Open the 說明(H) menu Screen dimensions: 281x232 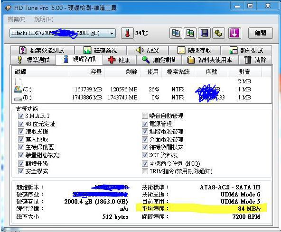click(x=44, y=19)
